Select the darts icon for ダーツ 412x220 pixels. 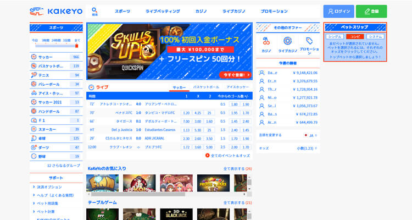coord(34,147)
